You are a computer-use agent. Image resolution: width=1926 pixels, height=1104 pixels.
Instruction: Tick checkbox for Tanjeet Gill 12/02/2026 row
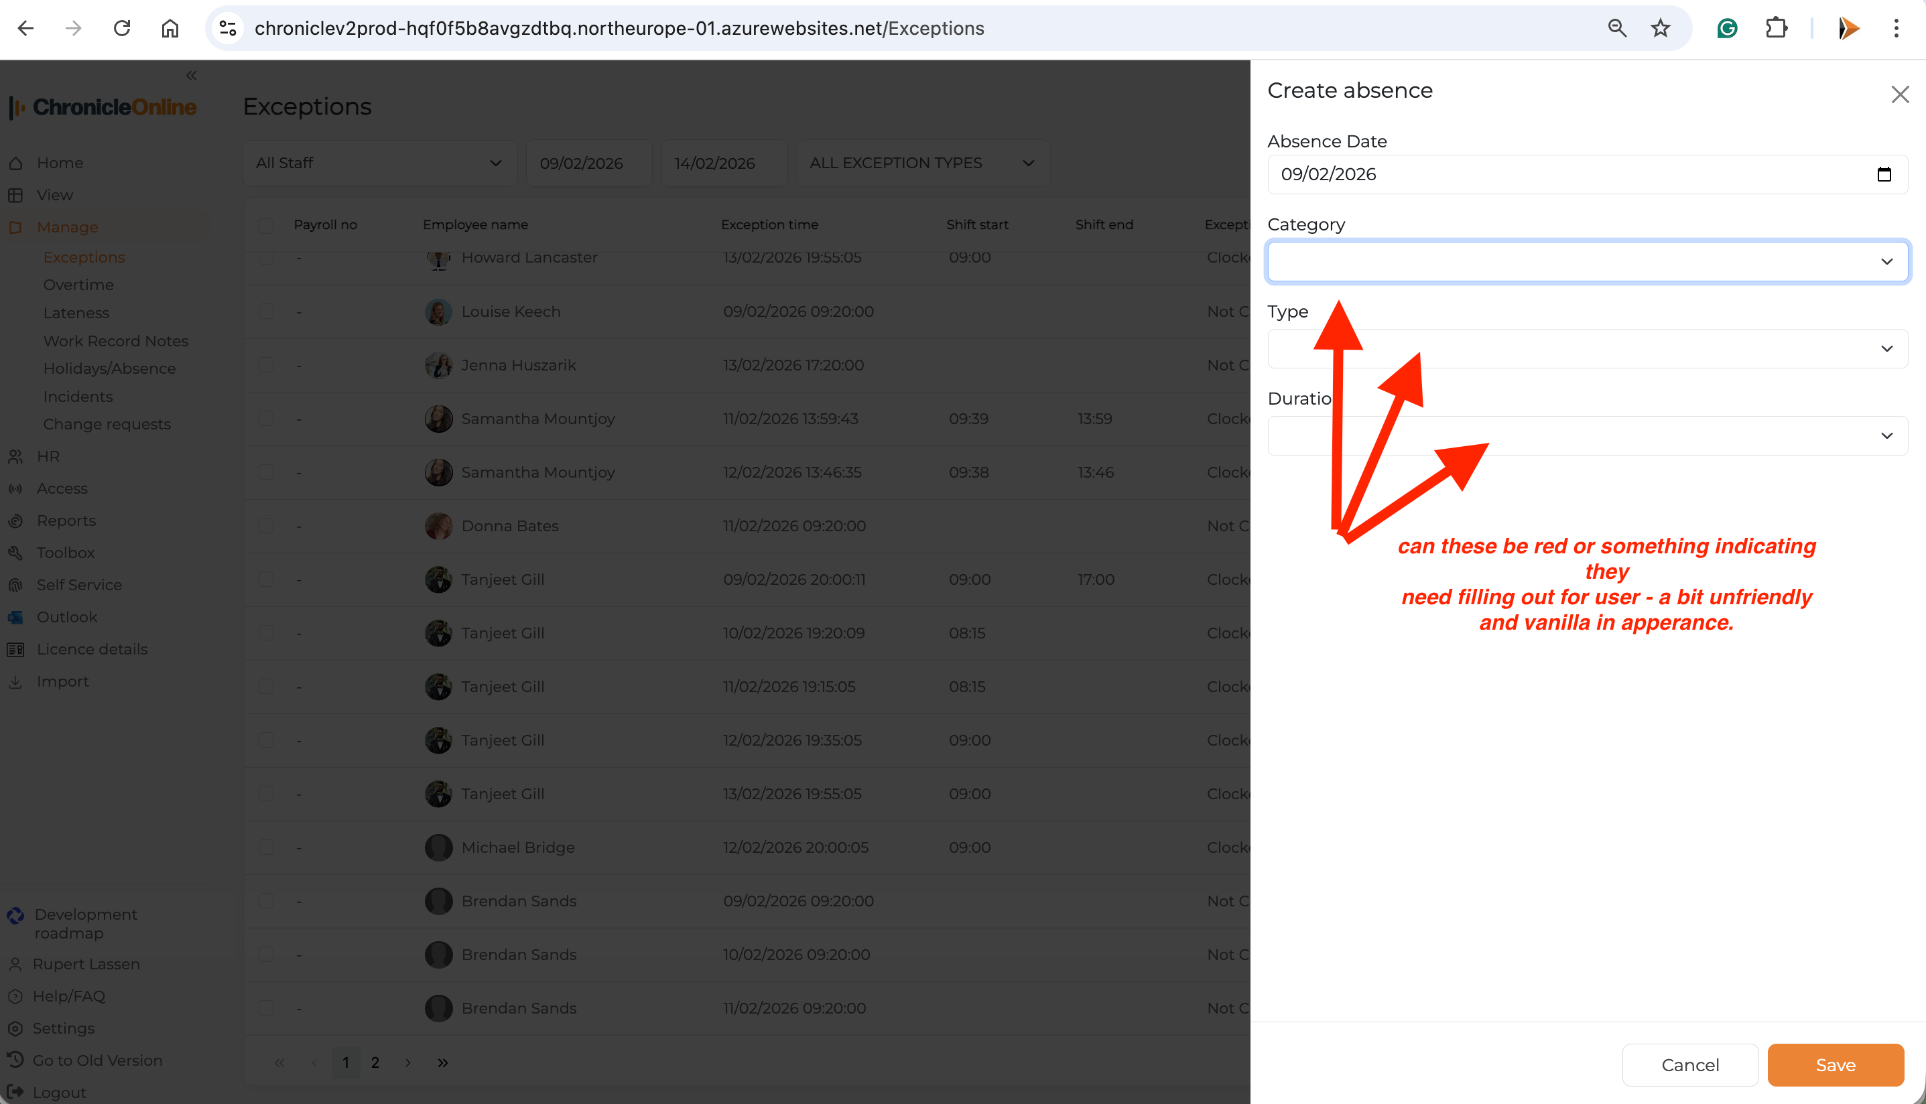(x=265, y=740)
